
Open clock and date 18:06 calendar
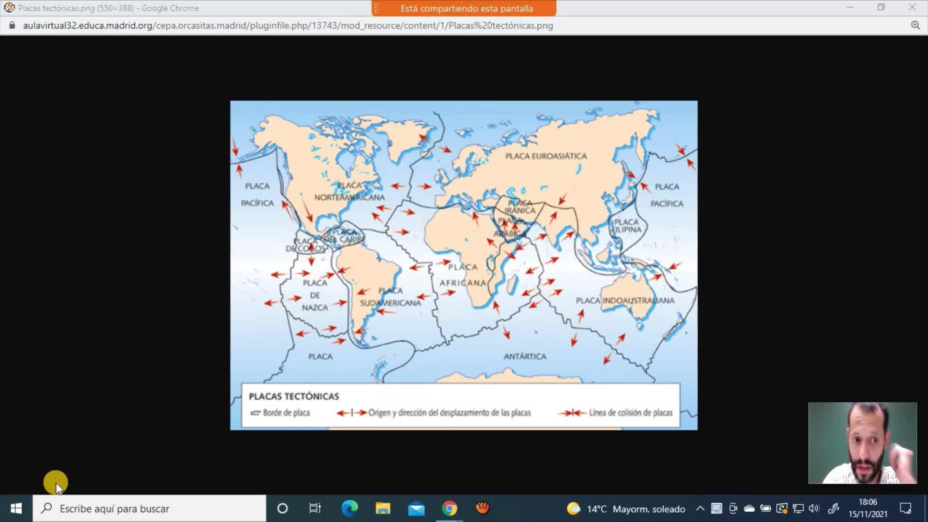point(868,508)
